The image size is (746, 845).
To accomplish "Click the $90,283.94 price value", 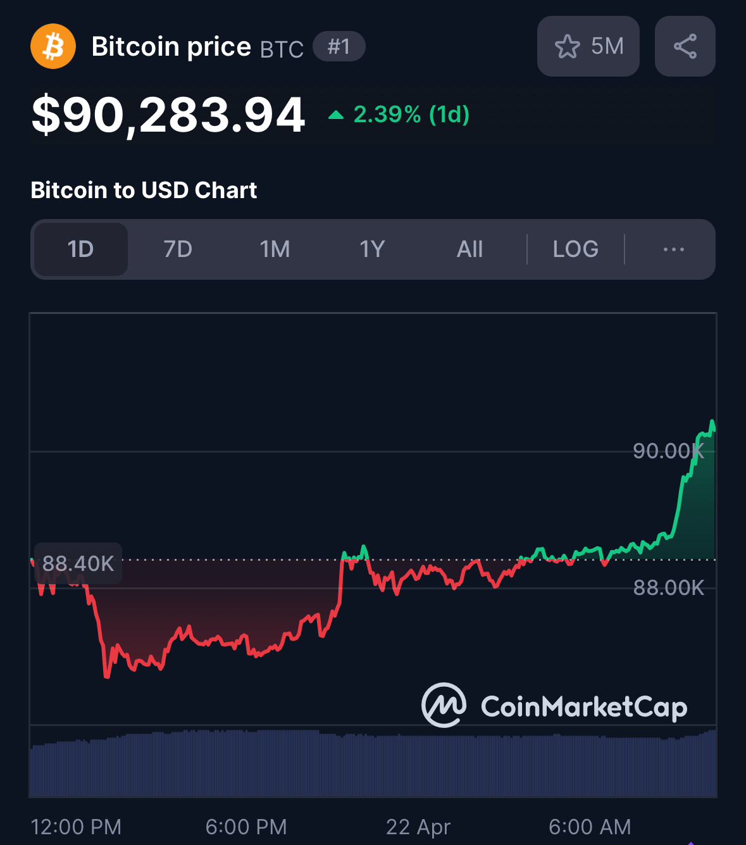I will pos(168,115).
